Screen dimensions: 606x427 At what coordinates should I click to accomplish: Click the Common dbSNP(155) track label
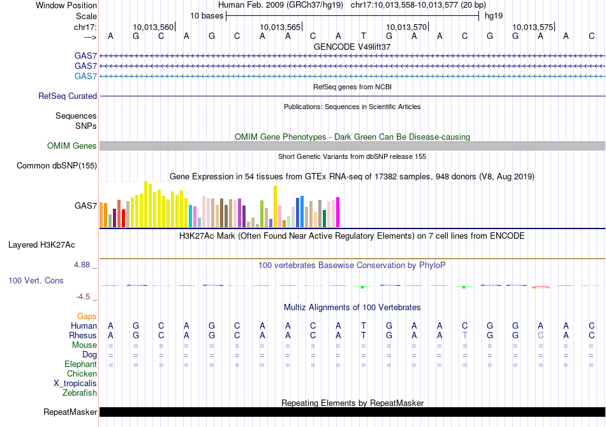pyautogui.click(x=57, y=166)
